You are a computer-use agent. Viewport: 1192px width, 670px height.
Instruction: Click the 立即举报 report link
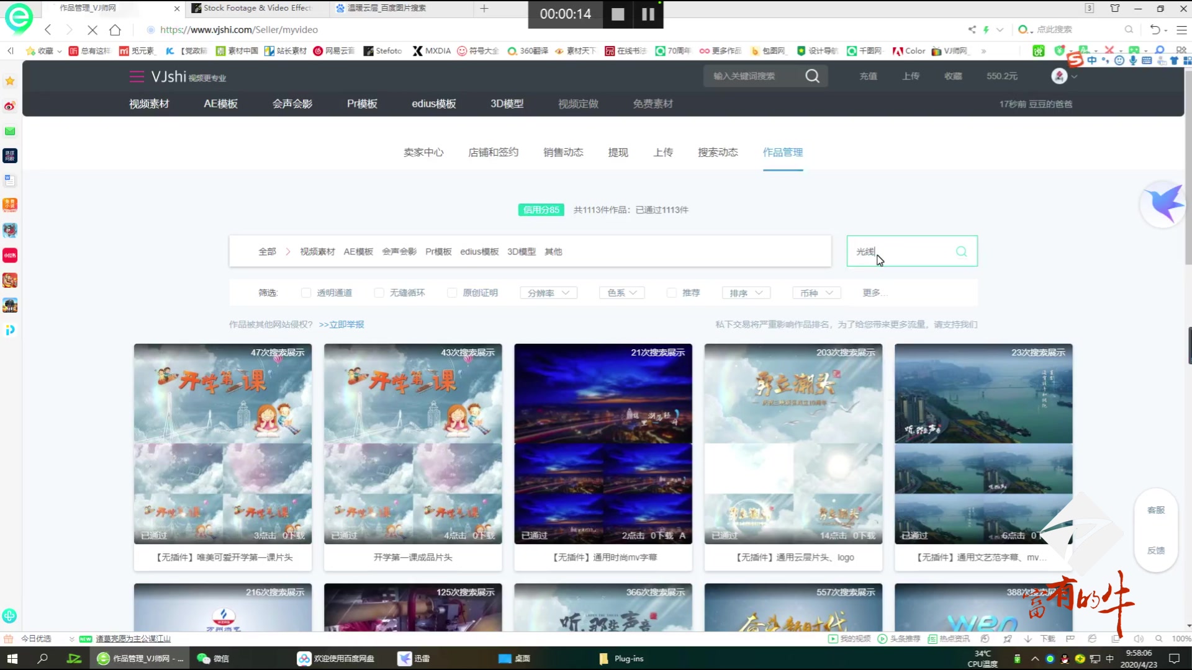(346, 324)
